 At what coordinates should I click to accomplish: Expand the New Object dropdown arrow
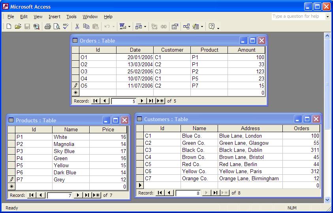pyautogui.click(x=202, y=26)
